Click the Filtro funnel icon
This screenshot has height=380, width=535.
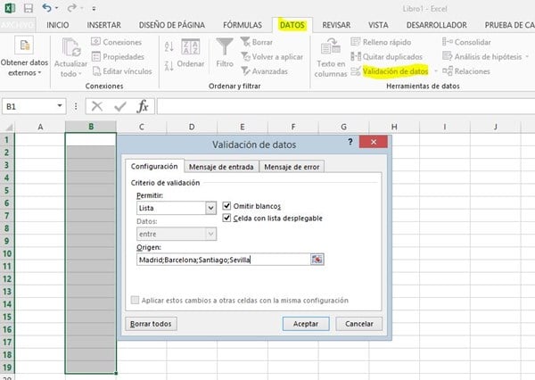tap(225, 46)
